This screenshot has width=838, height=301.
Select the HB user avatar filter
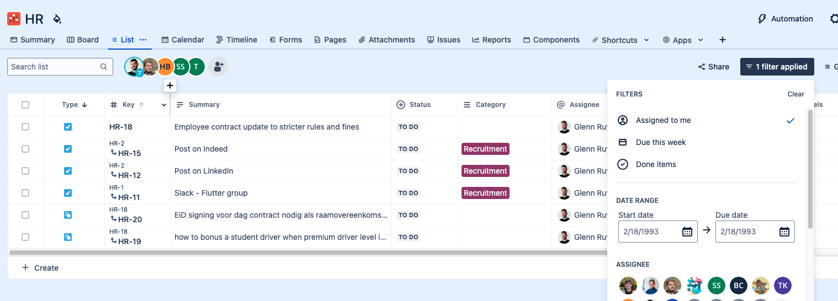165,67
